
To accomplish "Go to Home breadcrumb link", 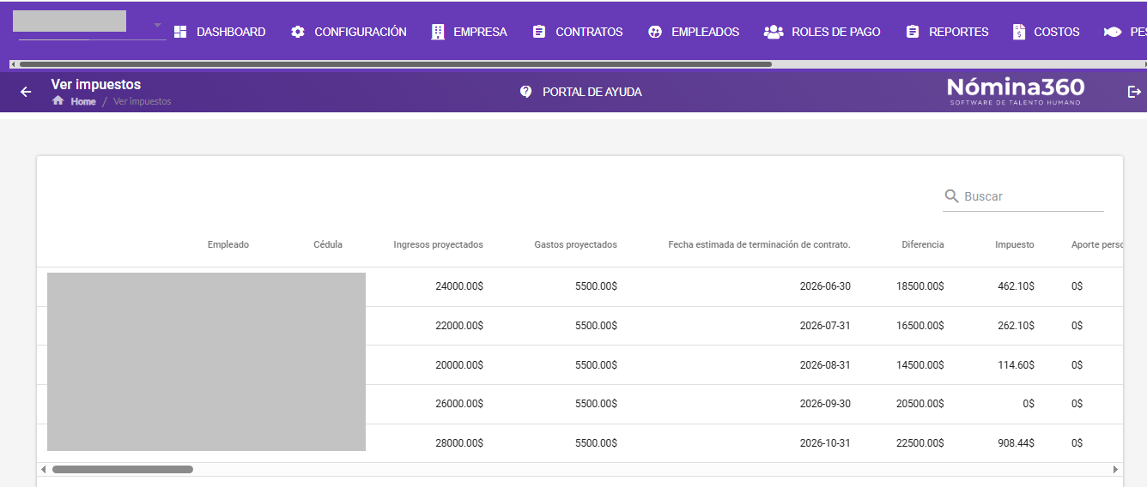I will (x=83, y=101).
